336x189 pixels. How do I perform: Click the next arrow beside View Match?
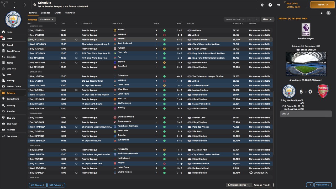pyautogui.click(x=310, y=185)
